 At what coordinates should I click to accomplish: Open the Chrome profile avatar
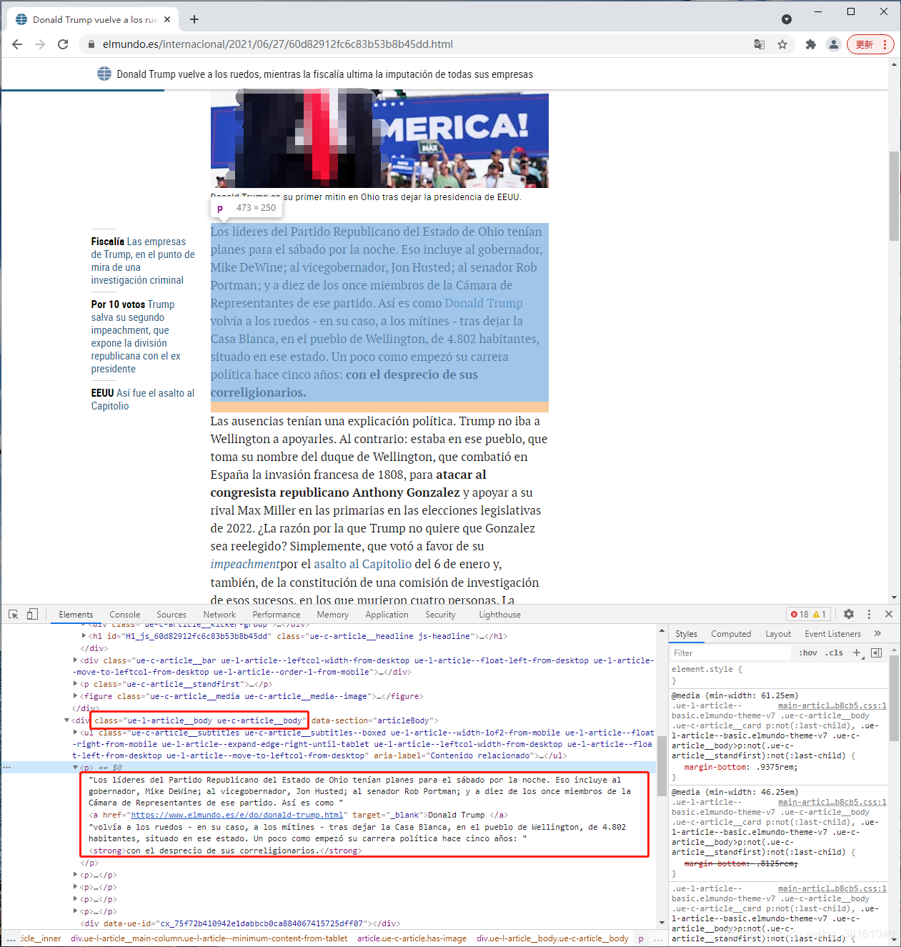click(x=833, y=44)
